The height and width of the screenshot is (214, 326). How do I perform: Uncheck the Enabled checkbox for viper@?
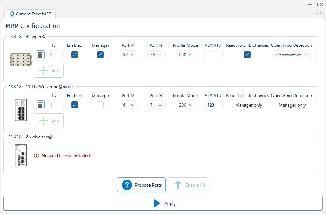(x=74, y=54)
